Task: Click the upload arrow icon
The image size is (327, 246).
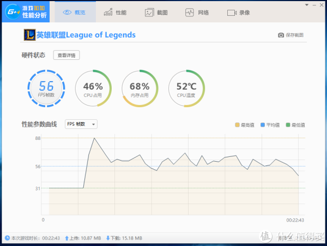Action: pos(66,238)
